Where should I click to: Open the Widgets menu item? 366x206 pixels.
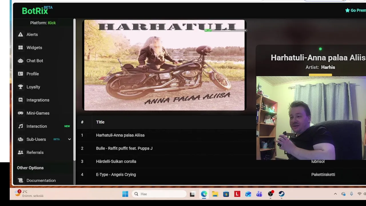pyautogui.click(x=34, y=48)
